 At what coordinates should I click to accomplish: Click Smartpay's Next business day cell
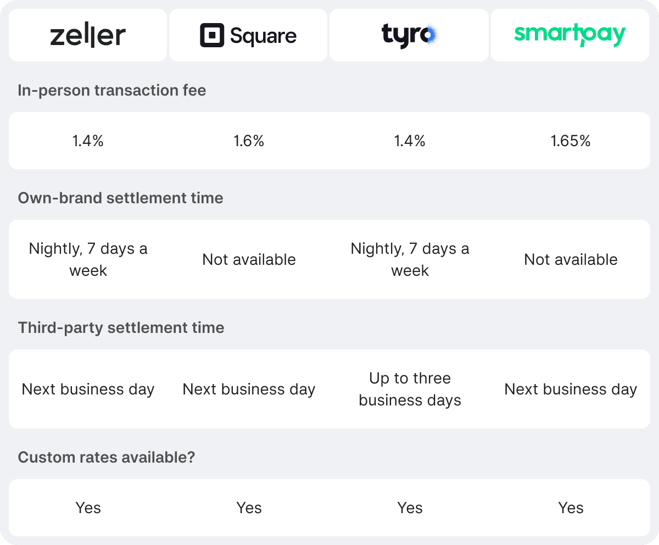click(571, 389)
